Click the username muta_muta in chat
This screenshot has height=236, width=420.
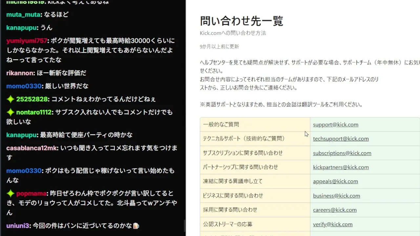click(x=24, y=15)
